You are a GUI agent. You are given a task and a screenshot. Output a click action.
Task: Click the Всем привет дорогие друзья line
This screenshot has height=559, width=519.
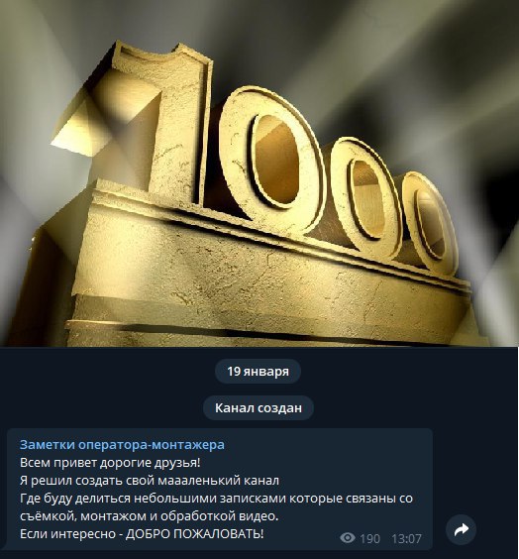tap(110, 463)
